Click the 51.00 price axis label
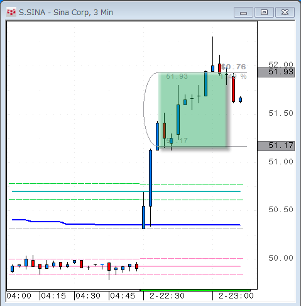 tap(281, 162)
